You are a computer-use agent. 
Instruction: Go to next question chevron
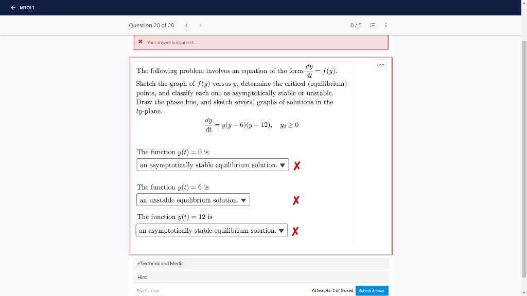tap(201, 25)
